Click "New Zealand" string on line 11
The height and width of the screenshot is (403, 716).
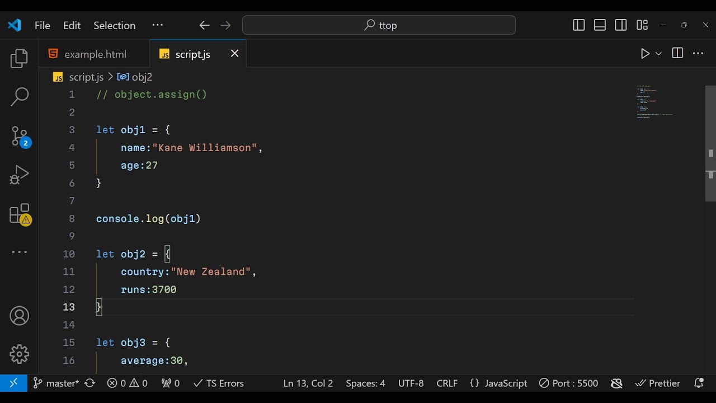210,271
